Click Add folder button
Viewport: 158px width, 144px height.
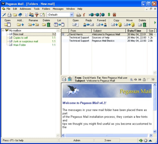tap(20, 23)
